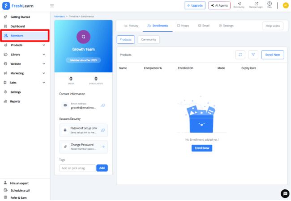Screen dimensions: 291x201
Task: Click the Completion % column header
Action: pyautogui.click(x=153, y=68)
